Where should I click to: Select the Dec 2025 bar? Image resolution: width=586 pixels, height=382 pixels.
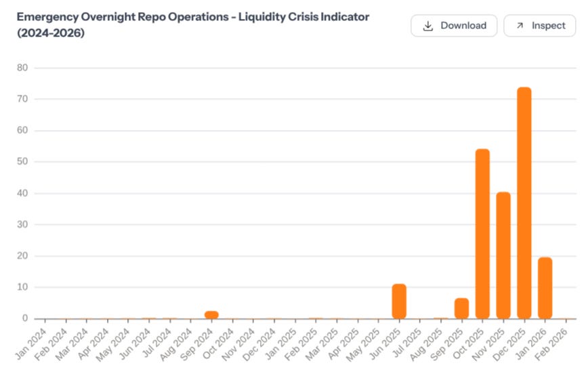[x=524, y=203]
